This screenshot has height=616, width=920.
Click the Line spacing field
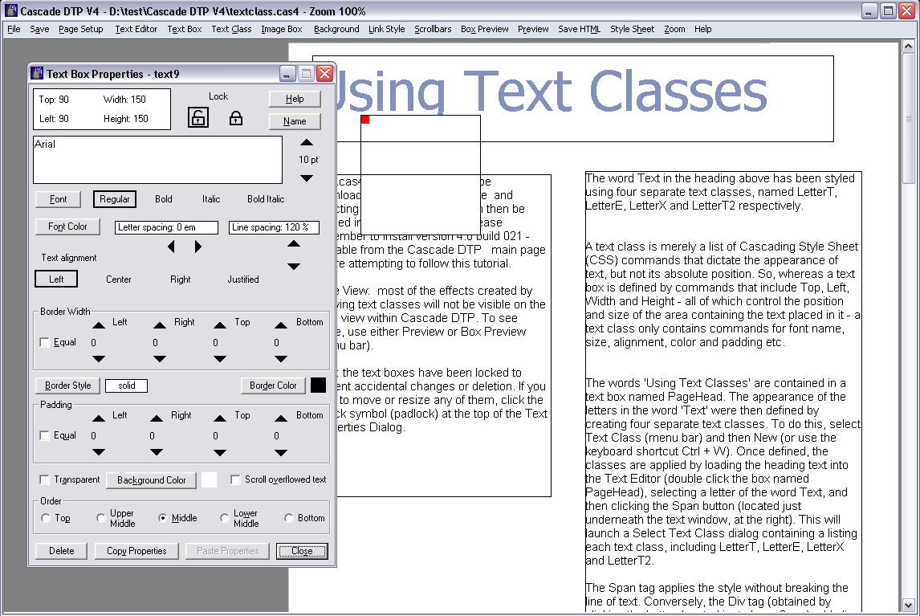pyautogui.click(x=274, y=227)
